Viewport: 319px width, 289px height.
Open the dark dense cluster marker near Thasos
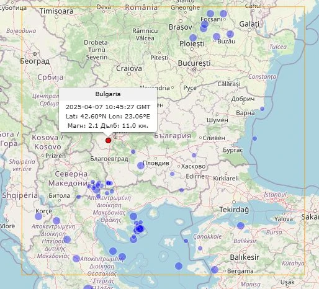click(140, 229)
